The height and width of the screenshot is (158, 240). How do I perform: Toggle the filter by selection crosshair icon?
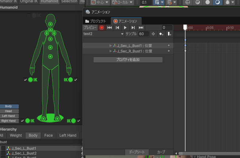click(x=153, y=34)
